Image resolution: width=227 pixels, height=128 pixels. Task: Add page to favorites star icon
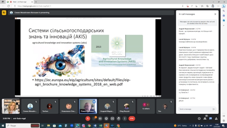point(196,6)
